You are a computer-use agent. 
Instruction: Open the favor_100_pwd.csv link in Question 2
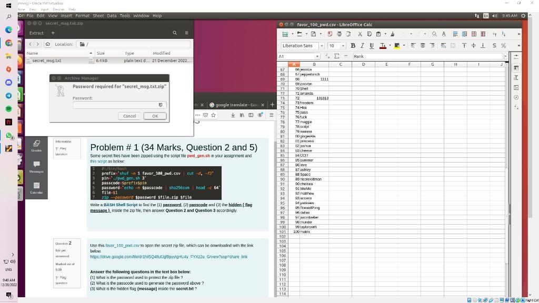pyautogui.click(x=122, y=246)
